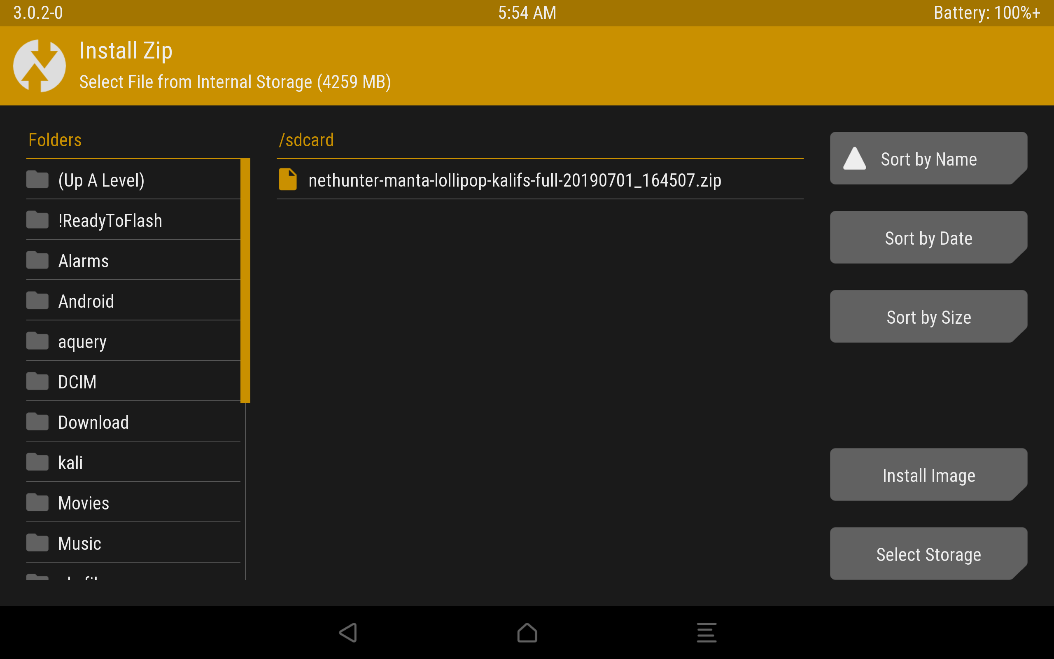
Task: Select Sort by Date button icon
Action: (x=929, y=238)
